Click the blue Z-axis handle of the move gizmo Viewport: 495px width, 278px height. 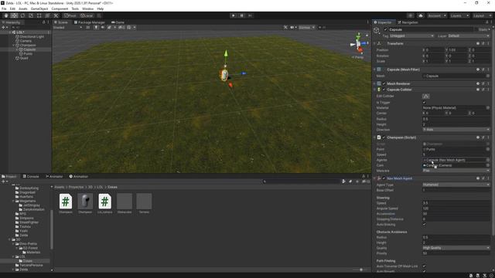(x=244, y=73)
